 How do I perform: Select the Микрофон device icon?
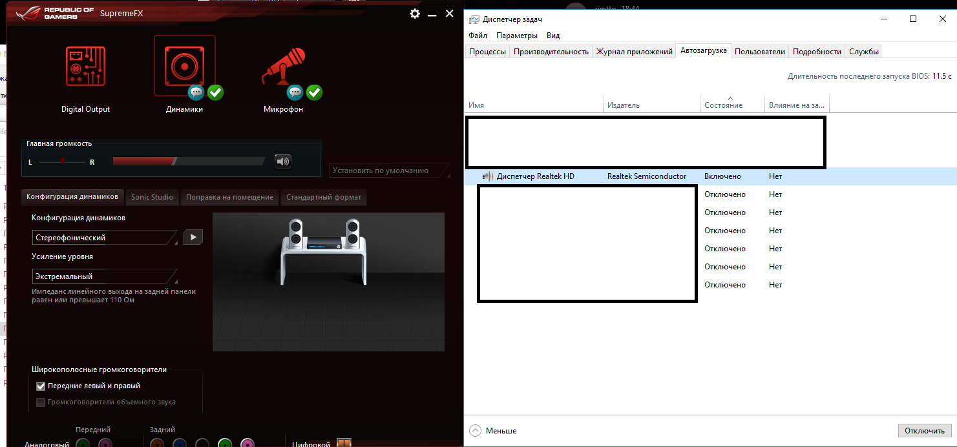click(x=283, y=67)
